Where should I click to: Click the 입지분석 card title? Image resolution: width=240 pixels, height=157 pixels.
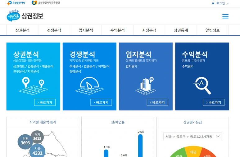coord(138,54)
